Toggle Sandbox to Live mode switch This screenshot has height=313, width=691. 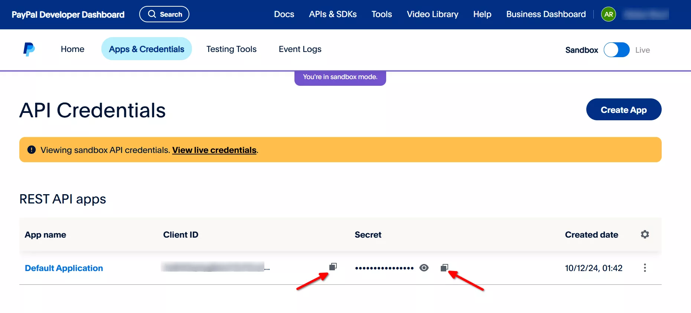(x=616, y=50)
